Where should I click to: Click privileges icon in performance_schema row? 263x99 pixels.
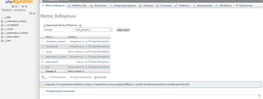coord(86,57)
